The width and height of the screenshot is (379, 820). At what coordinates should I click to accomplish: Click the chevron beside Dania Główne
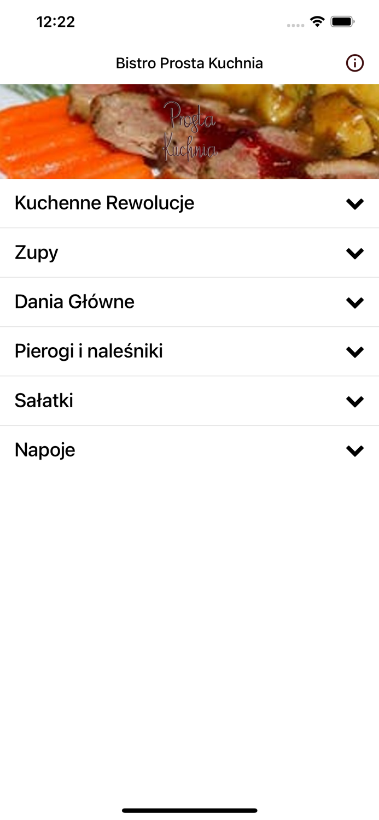click(x=355, y=302)
